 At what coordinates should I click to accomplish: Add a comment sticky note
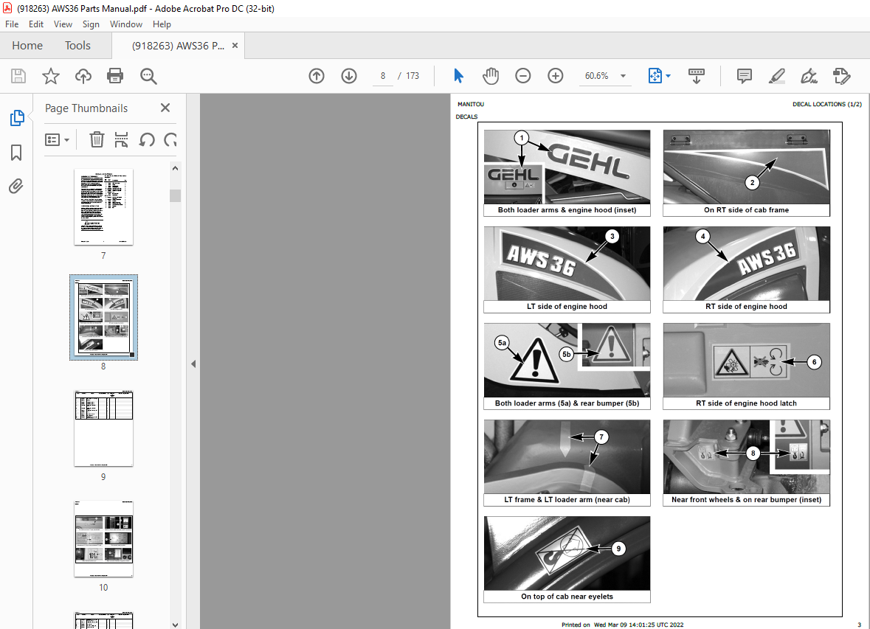pyautogui.click(x=744, y=76)
